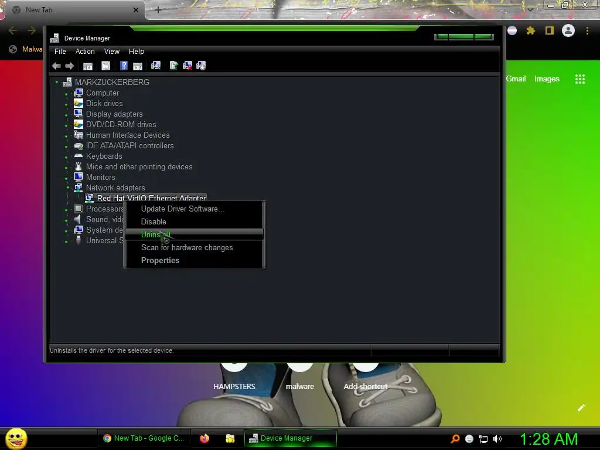600x450 pixels.
Task: Click the Device Manager taskbar button
Action: pyautogui.click(x=291, y=438)
